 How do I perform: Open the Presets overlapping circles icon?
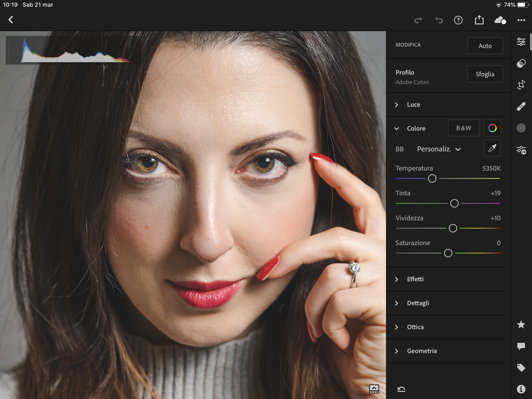(x=521, y=63)
